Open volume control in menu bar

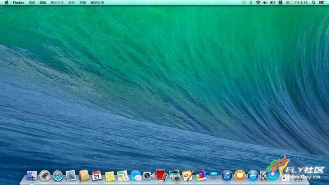point(265,3)
